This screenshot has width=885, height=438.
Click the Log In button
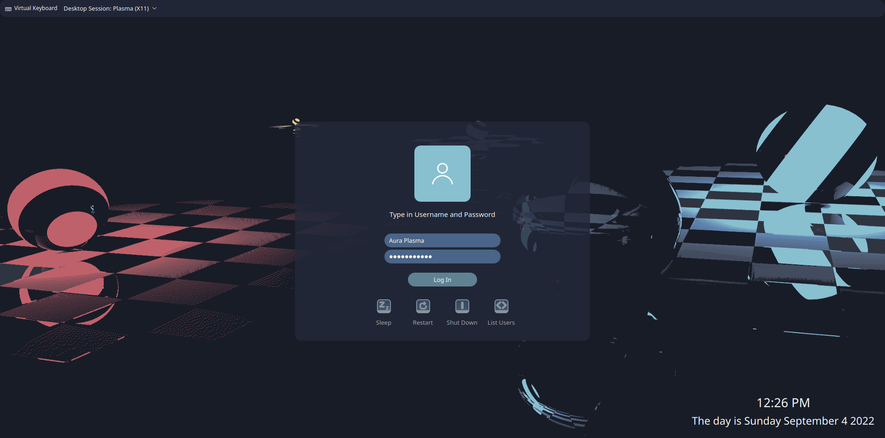click(x=442, y=280)
